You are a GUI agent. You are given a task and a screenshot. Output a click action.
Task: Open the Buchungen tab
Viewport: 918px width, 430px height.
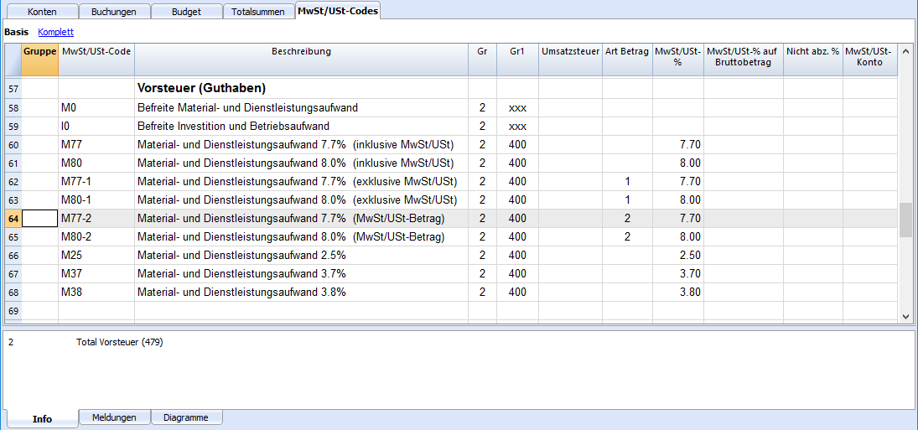click(x=114, y=12)
